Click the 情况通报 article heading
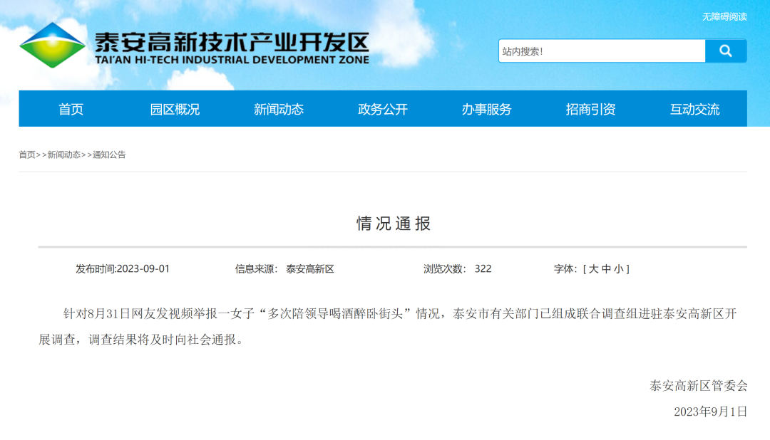 coord(394,224)
